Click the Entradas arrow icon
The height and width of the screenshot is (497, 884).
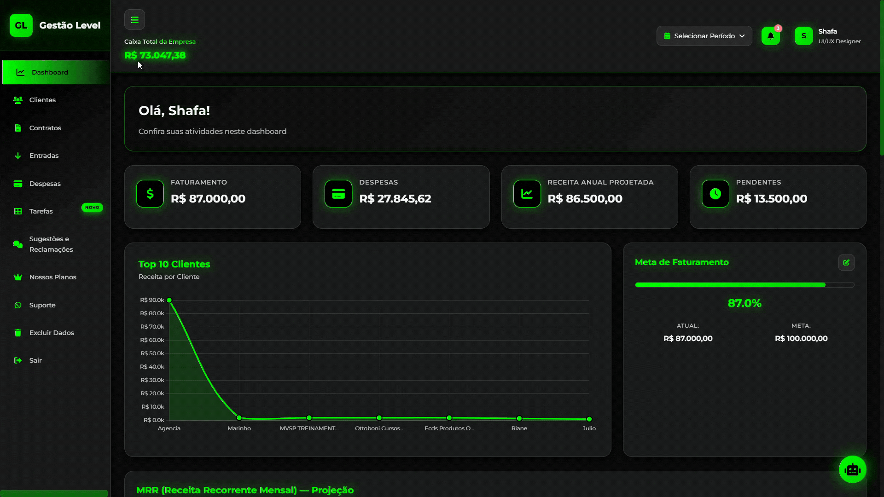18,156
